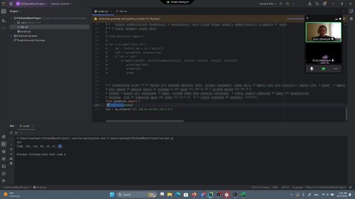Click top participant video thumbnail
The image size is (355, 199).
(323, 32)
